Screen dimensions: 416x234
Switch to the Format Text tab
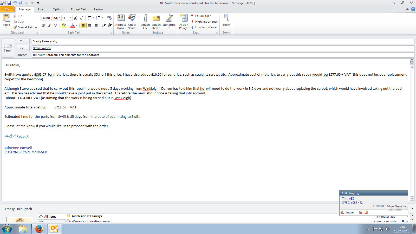79,9
